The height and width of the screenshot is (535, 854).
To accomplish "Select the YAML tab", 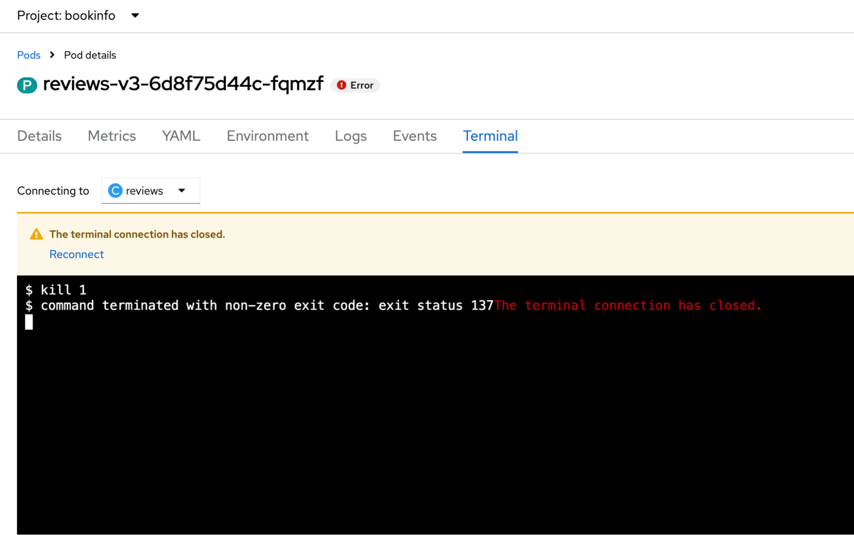I will tap(181, 136).
